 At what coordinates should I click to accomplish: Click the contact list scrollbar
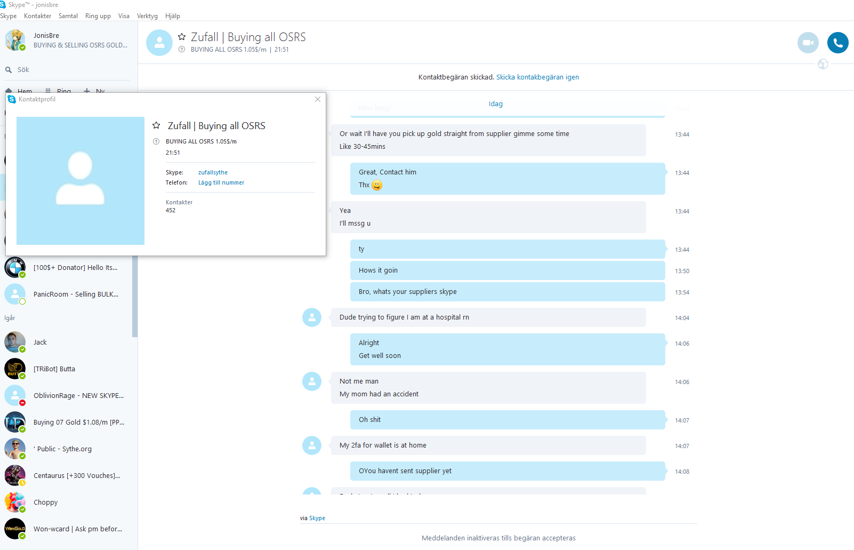[135, 297]
